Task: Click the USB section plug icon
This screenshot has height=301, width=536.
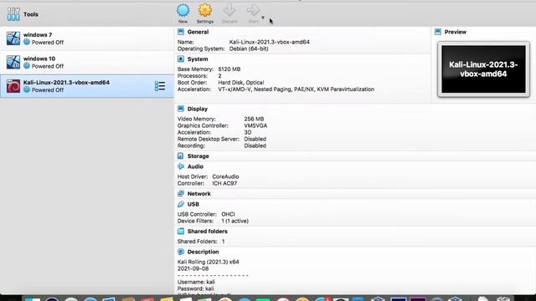Action: 181,204
